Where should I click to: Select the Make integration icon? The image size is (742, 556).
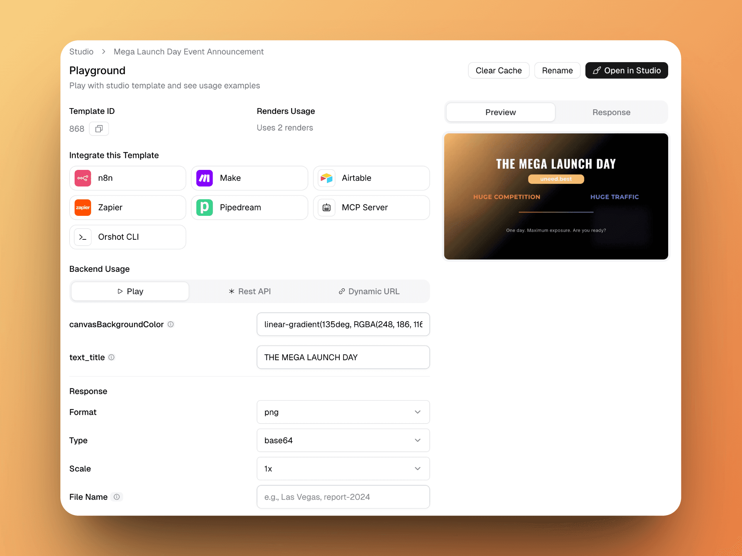(204, 178)
